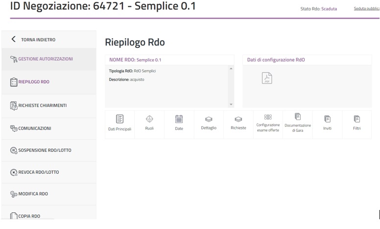The image size is (380, 229).
Task: Click the Inviti document icon
Action: 327,119
